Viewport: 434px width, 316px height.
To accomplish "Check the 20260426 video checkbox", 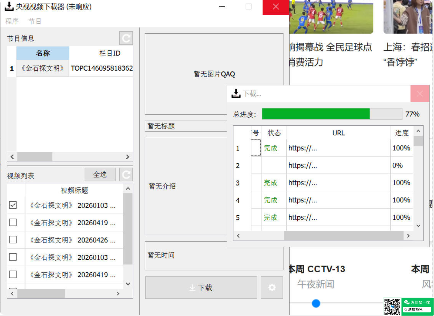I will (x=13, y=240).
